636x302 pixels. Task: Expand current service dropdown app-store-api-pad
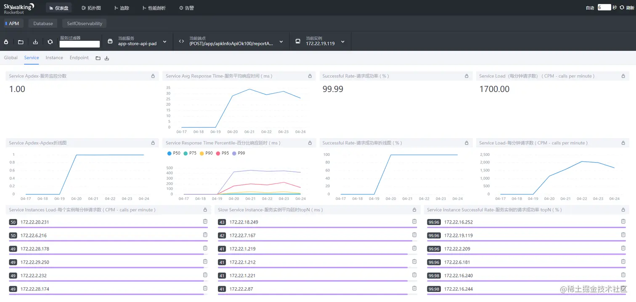(164, 42)
